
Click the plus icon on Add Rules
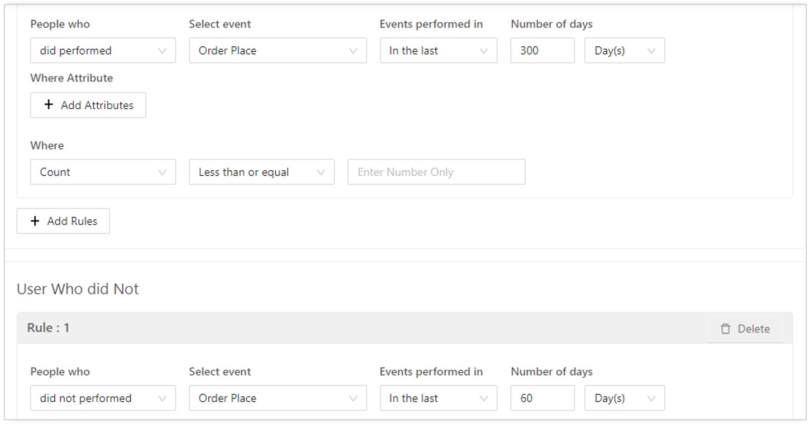pos(35,221)
